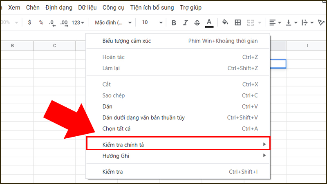Choose Dán with Ctrl+V shortcut
Viewport: 327px width, 184px height.
pos(178,106)
